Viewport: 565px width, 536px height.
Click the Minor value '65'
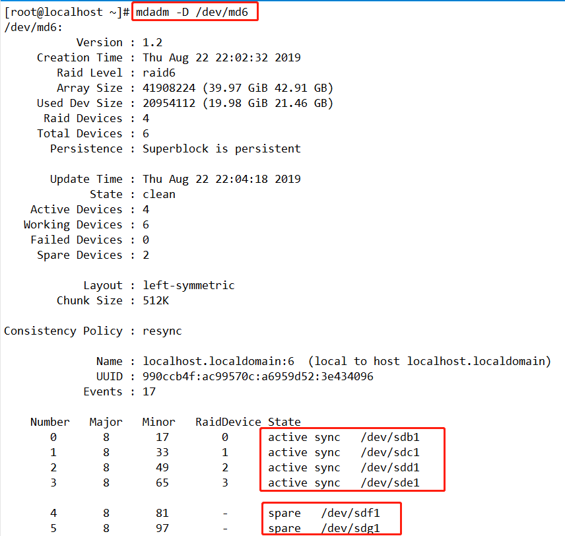[x=162, y=483]
